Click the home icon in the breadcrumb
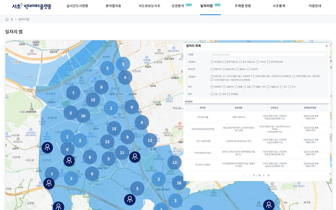The width and height of the screenshot is (336, 210). click(7, 19)
